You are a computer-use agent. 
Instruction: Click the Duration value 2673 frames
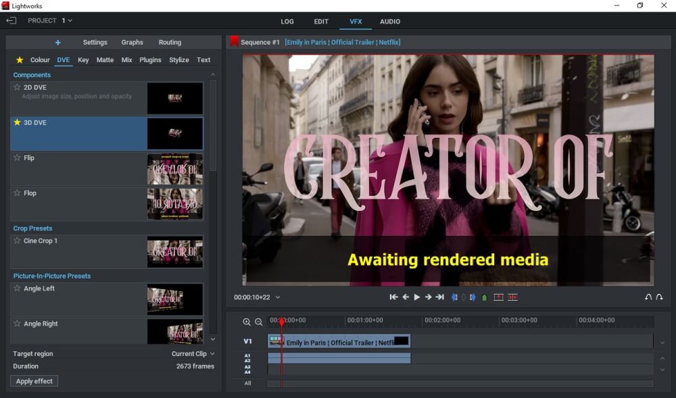point(195,366)
